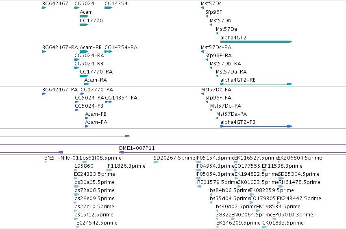Select EST IP05154.3prime
The image size is (346, 229).
tap(215, 158)
